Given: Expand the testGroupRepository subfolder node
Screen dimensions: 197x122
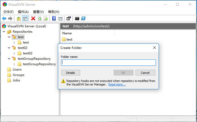Looking at the screenshot, I should pyautogui.click(x=14, y=64).
